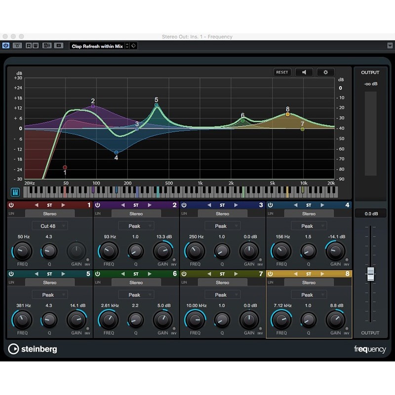Viewport: 395px width, 395px height.
Task: Toggle band 8 power button
Action: click(270, 274)
